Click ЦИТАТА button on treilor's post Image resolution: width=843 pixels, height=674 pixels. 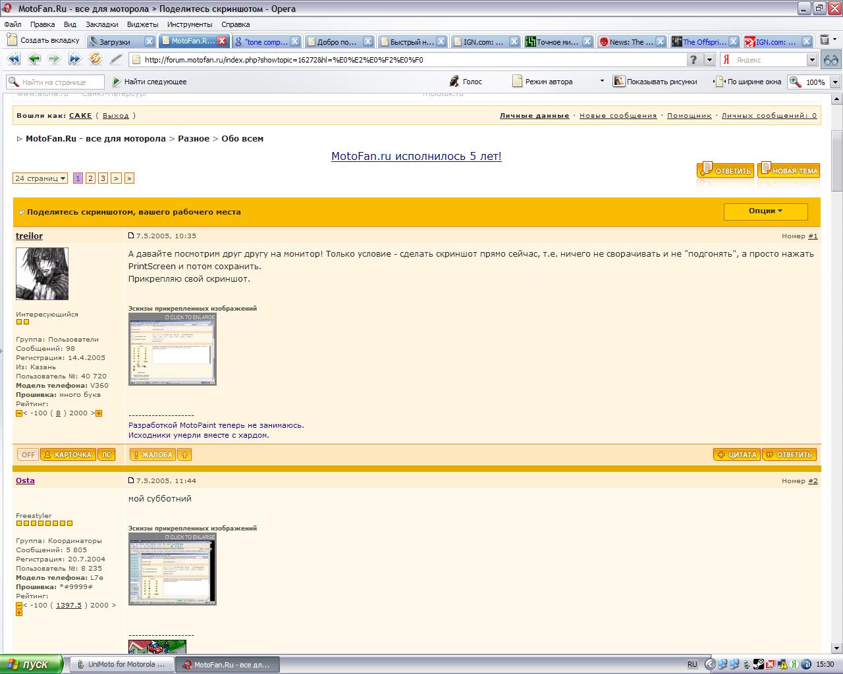pyautogui.click(x=737, y=455)
